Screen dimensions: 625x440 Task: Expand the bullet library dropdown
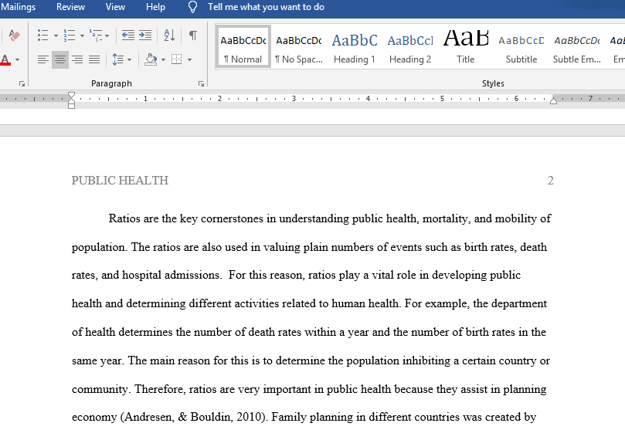[x=56, y=36]
